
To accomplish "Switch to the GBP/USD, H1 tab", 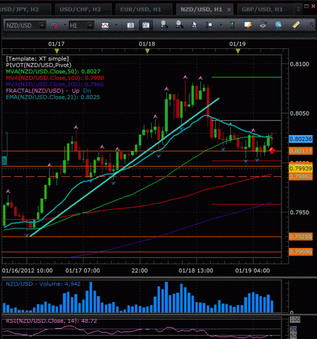I will tap(265, 10).
